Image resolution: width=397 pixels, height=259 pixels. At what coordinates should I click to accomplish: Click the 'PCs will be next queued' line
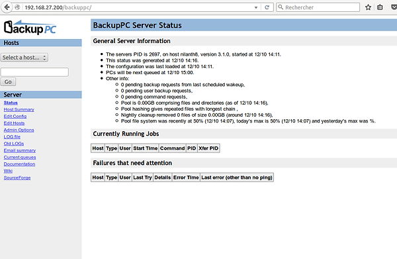[x=150, y=72]
